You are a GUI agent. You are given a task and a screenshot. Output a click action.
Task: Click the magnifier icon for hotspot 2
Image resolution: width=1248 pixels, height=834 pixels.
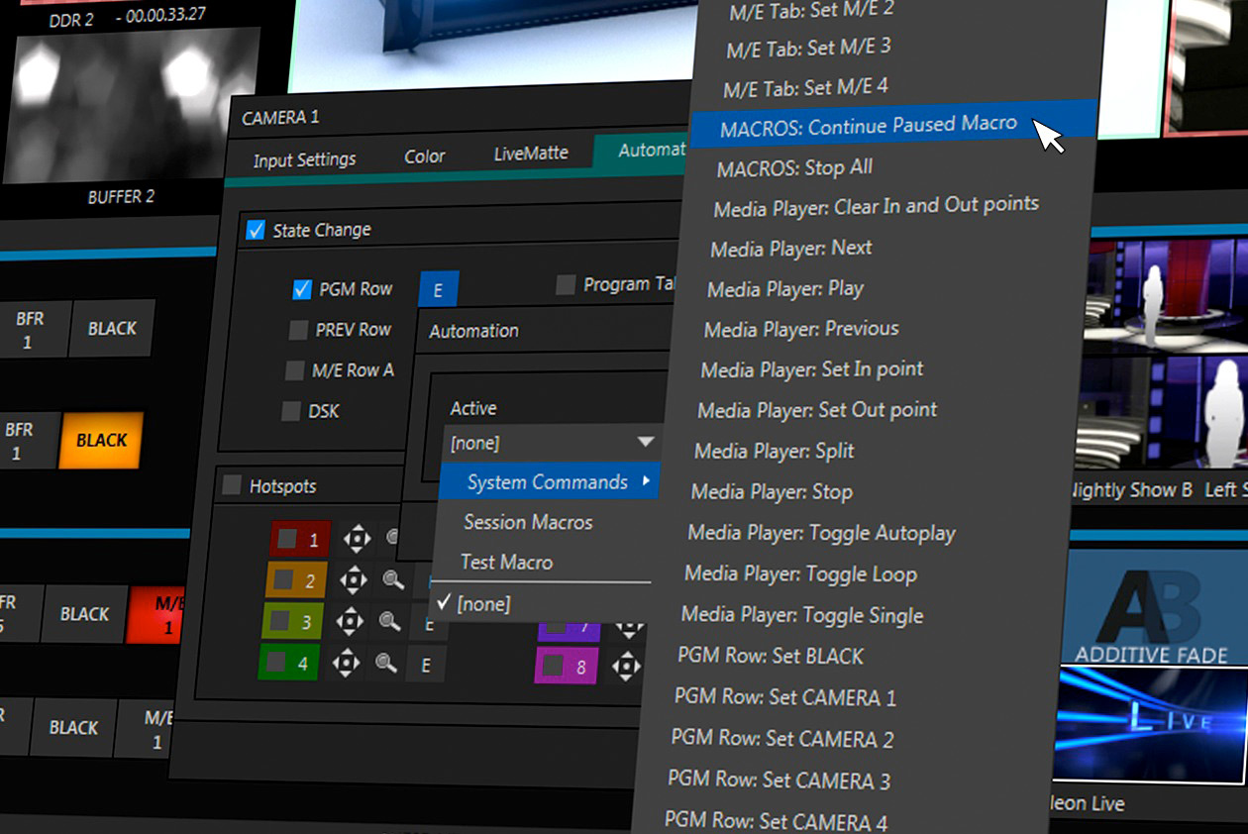(393, 580)
